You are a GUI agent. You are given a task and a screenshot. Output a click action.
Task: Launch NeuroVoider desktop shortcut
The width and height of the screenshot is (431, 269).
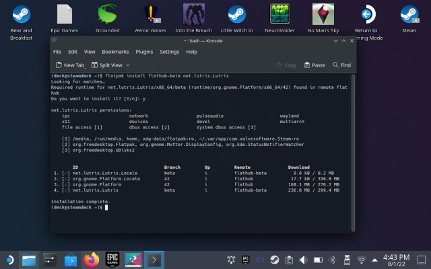coord(279,19)
